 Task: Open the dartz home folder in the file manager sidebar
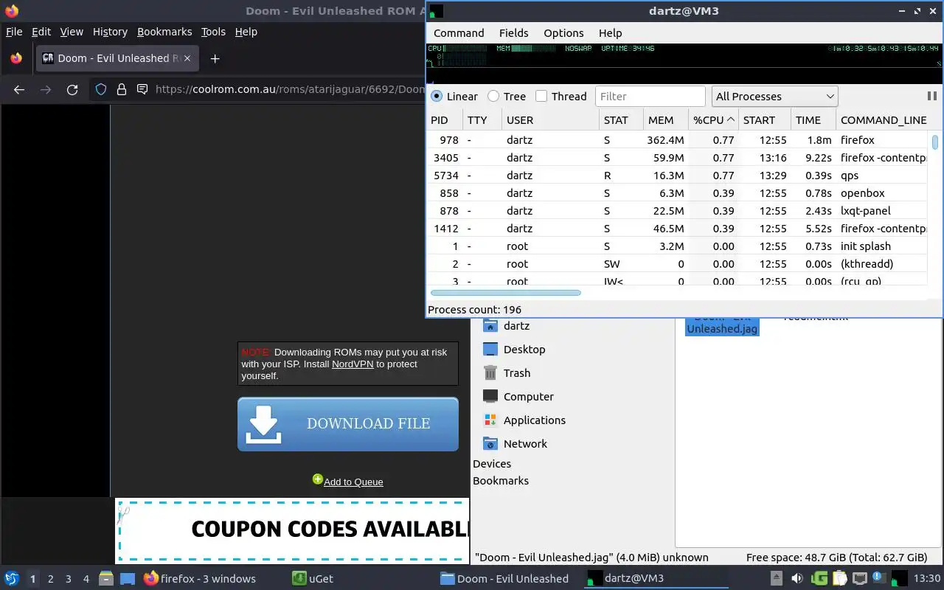pyautogui.click(x=506, y=326)
